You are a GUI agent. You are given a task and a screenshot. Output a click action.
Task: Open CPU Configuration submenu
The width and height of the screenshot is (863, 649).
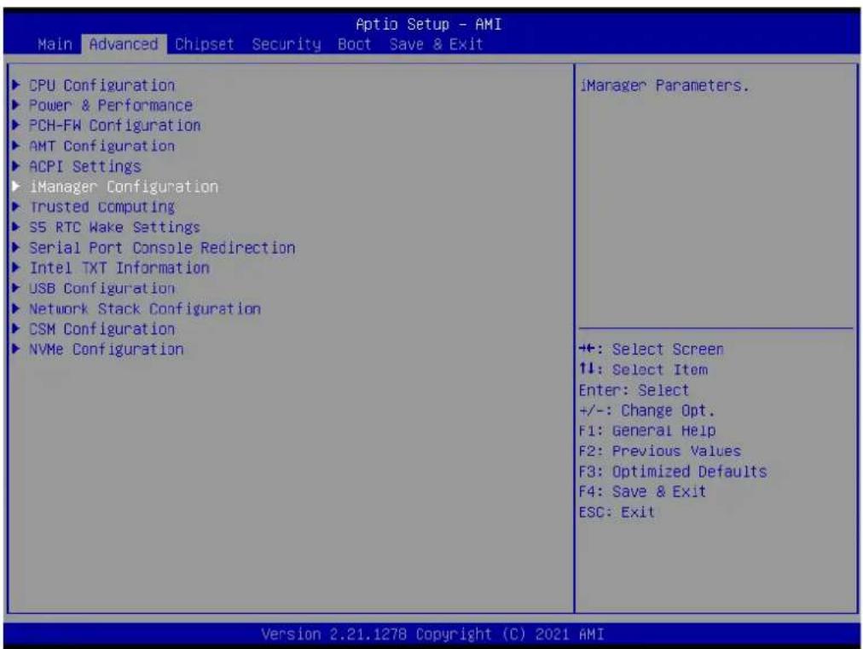point(101,85)
